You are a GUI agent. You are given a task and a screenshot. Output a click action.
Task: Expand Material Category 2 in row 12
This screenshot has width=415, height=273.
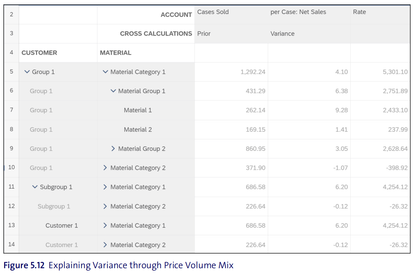point(105,206)
